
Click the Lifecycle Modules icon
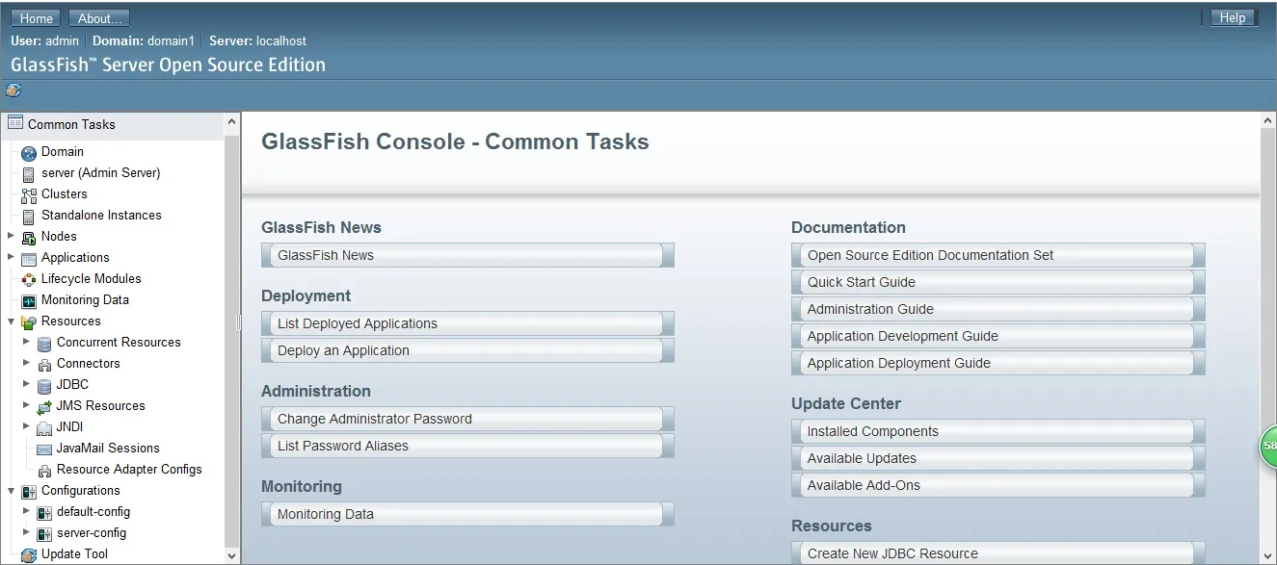coord(29,279)
